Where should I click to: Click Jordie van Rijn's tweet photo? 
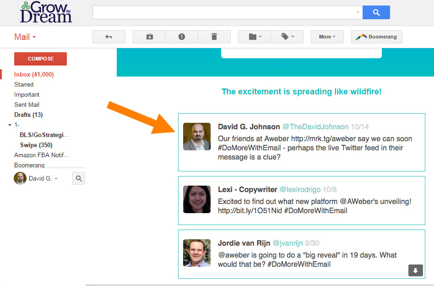coord(197,253)
